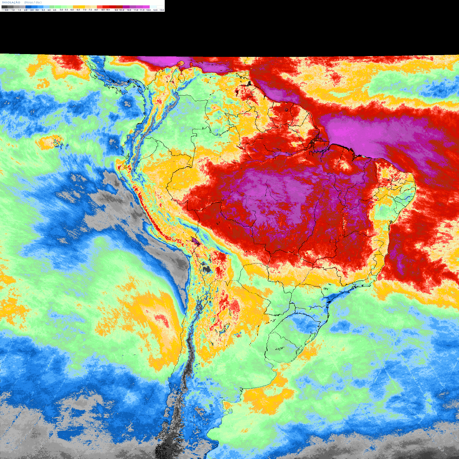Click the 4.5 legend value
Screen dimensions: 459x459
click(55, 10)
